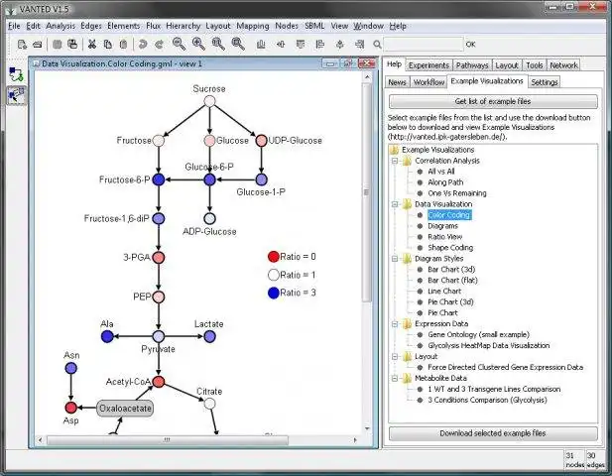This screenshot has width=612, height=476.
Task: Switch to the Pathways tab
Action: tap(471, 64)
